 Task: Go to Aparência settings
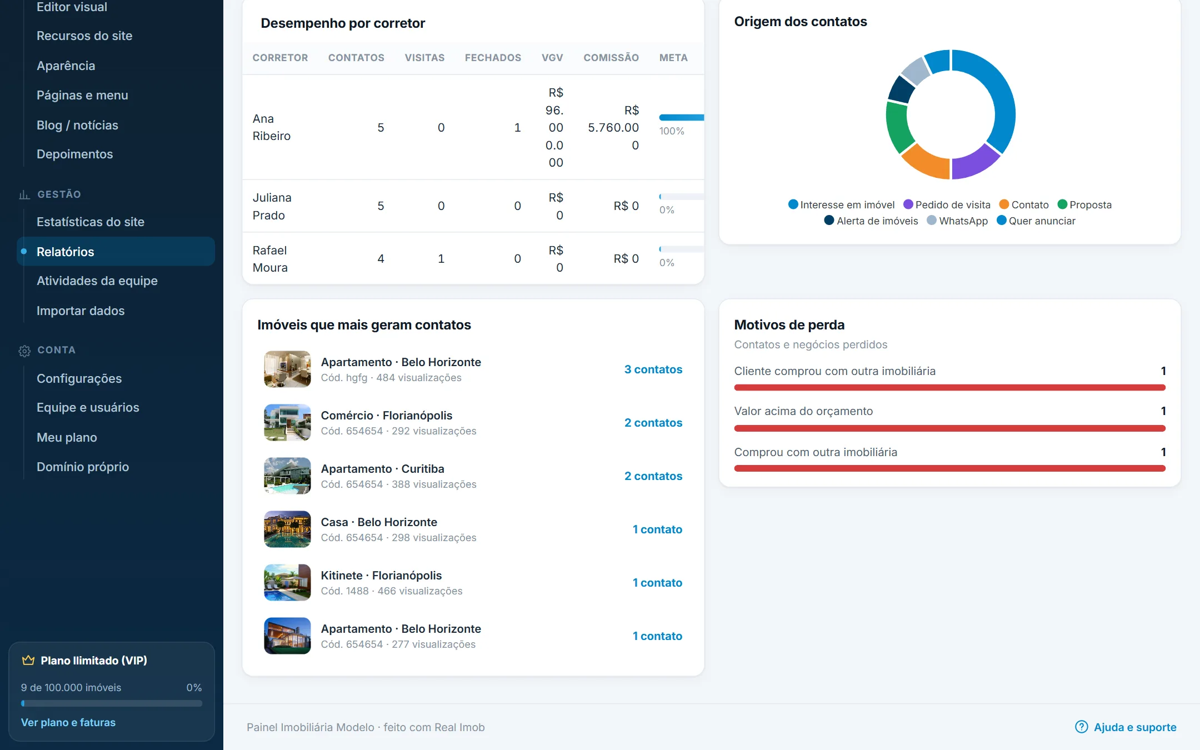click(x=66, y=66)
